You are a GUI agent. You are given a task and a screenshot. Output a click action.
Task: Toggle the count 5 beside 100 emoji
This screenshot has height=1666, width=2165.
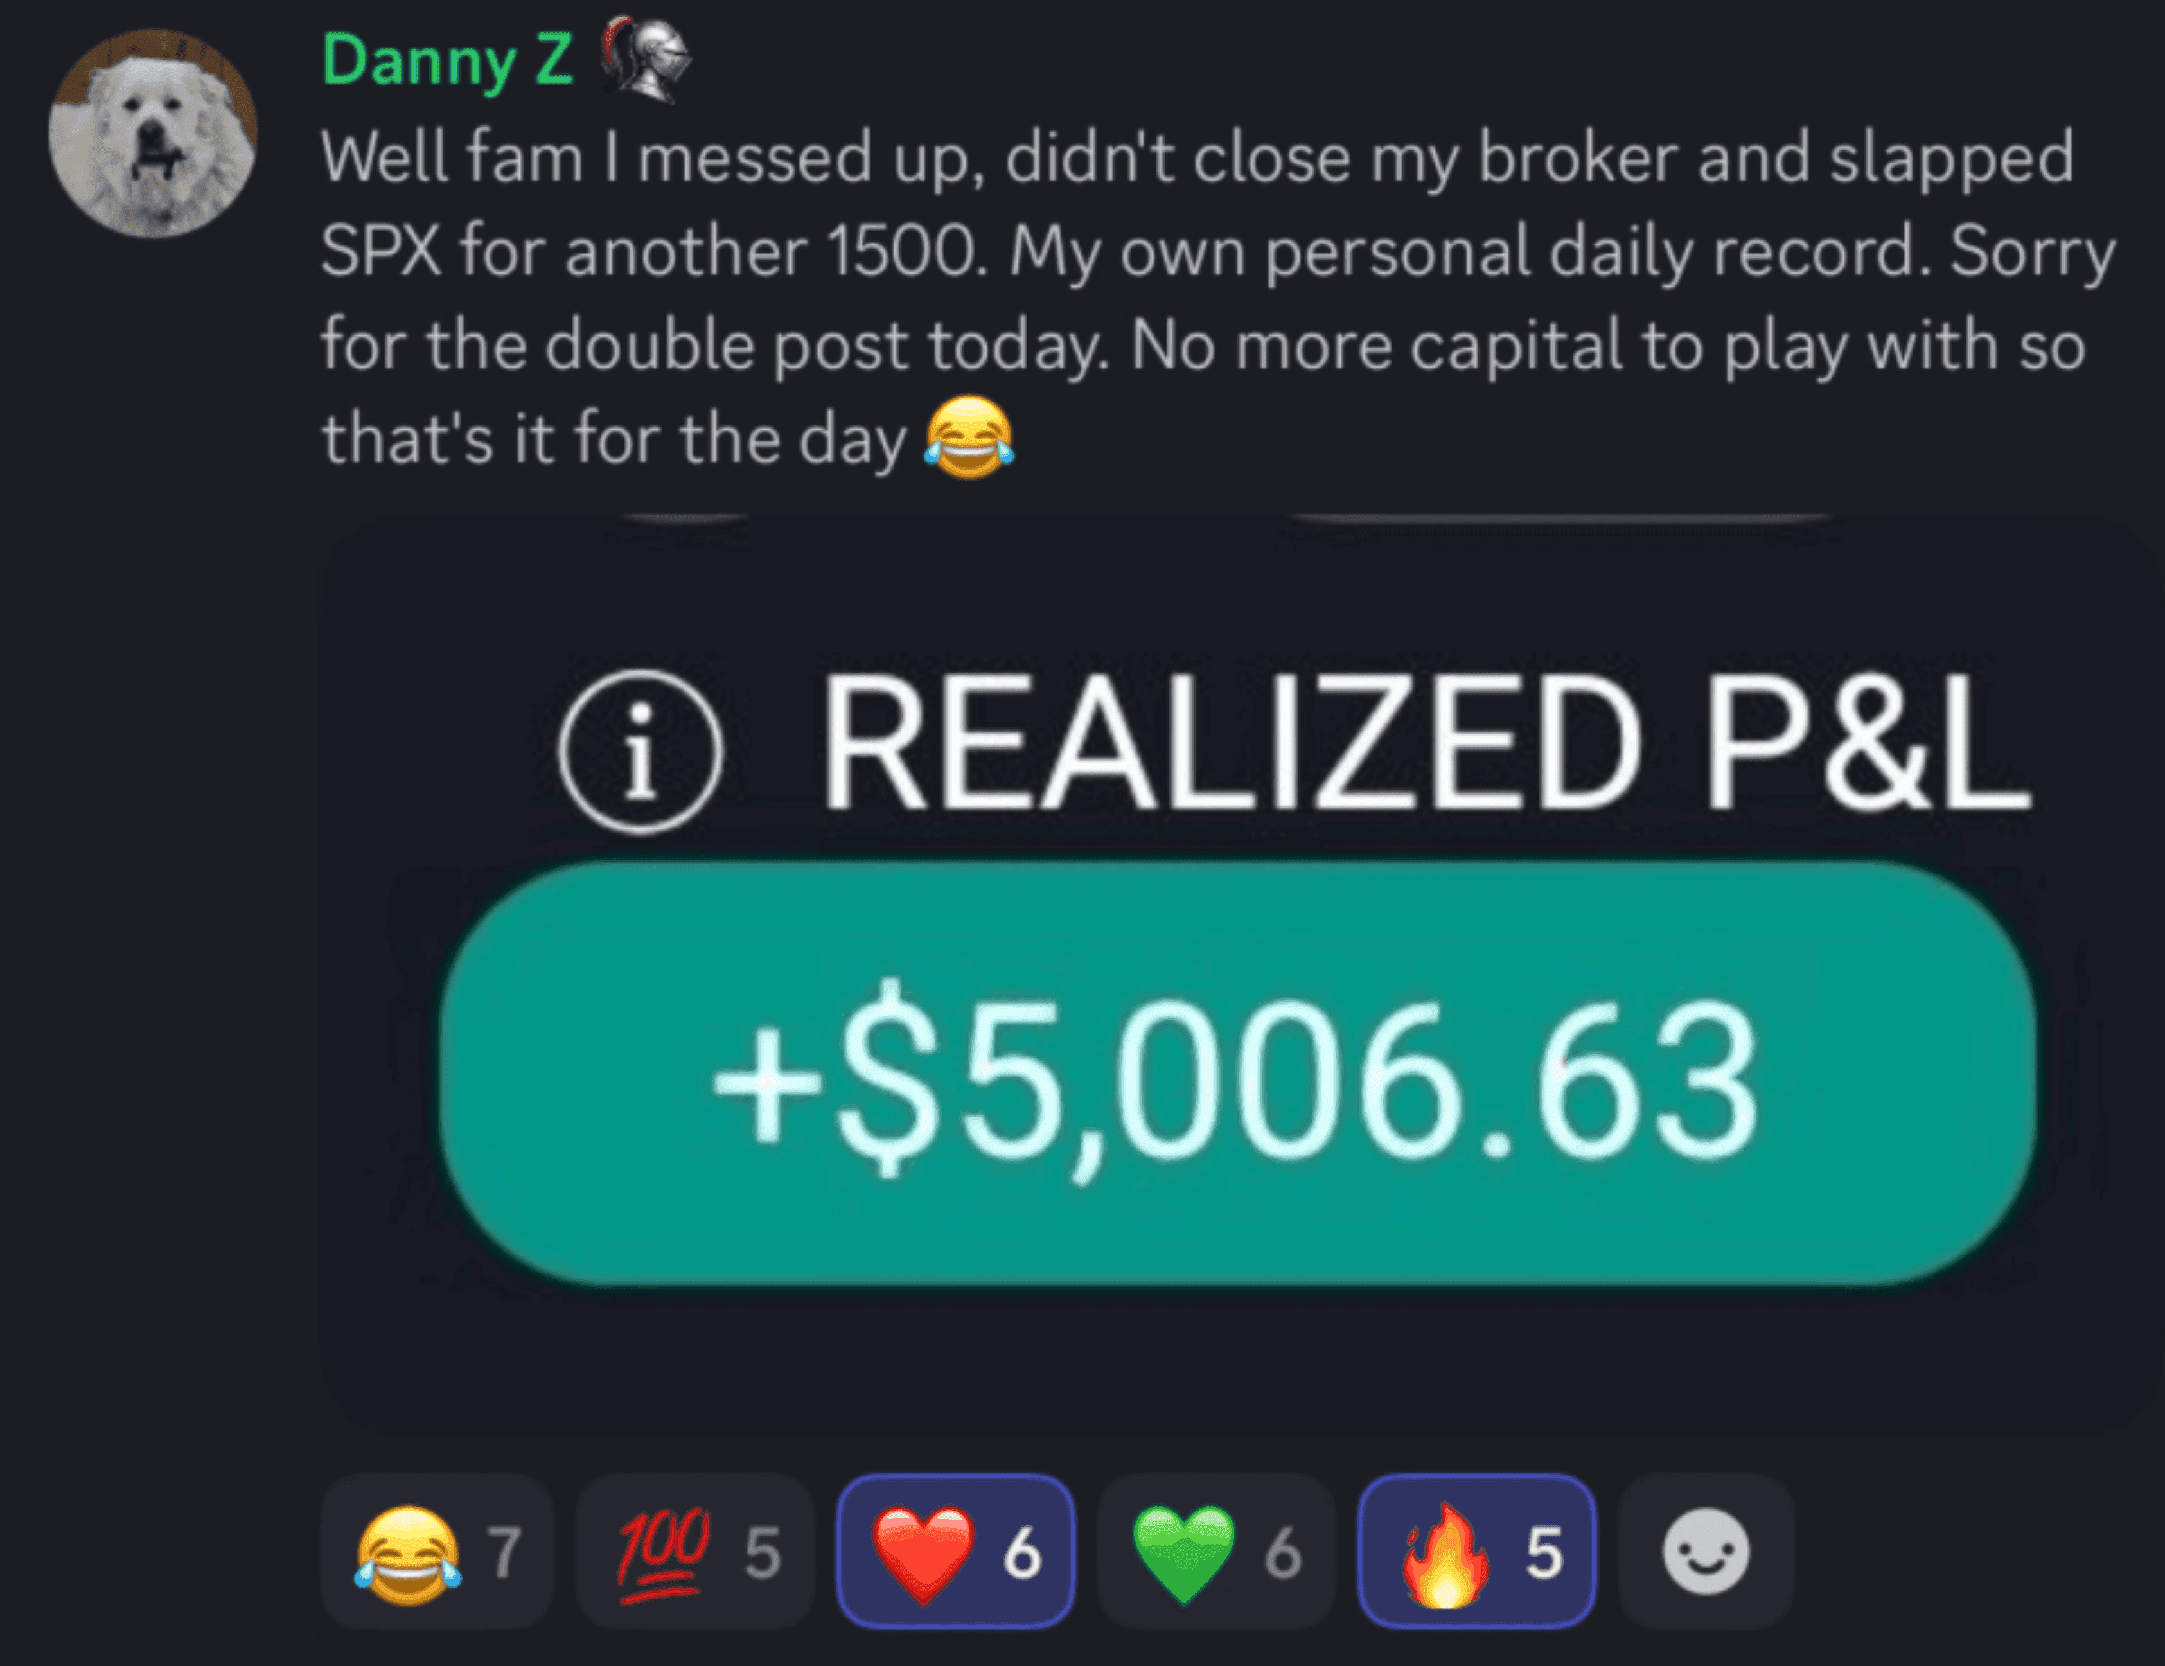coord(763,1552)
